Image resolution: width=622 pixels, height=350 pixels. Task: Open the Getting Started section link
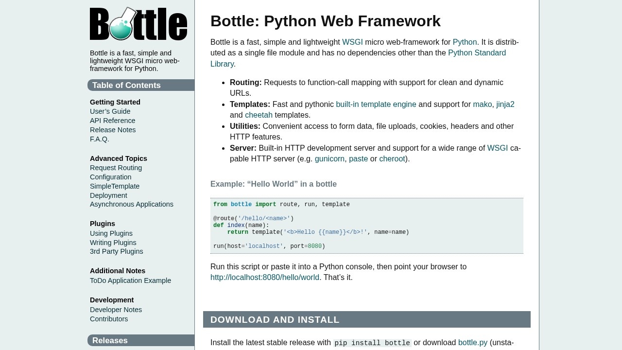click(x=115, y=102)
